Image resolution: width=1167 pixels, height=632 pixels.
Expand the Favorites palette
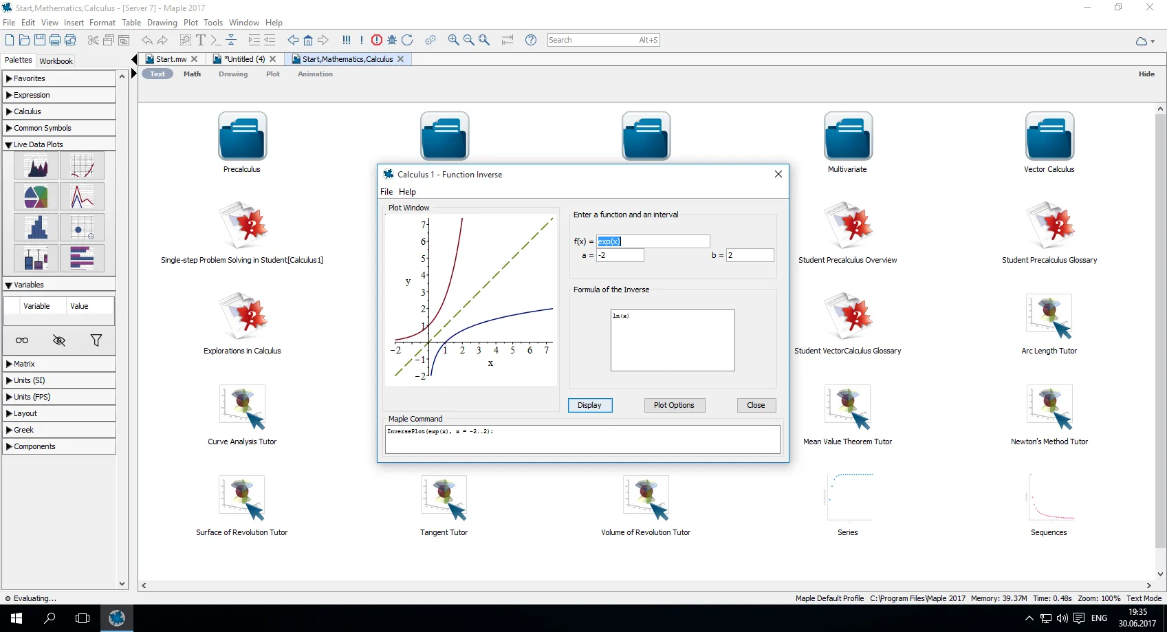click(x=59, y=78)
